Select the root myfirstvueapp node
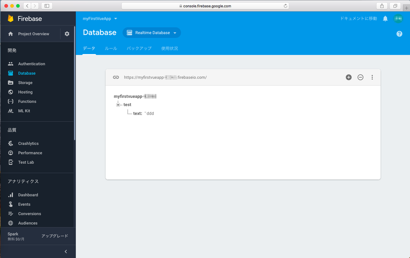This screenshot has height=258, width=410. [135, 96]
